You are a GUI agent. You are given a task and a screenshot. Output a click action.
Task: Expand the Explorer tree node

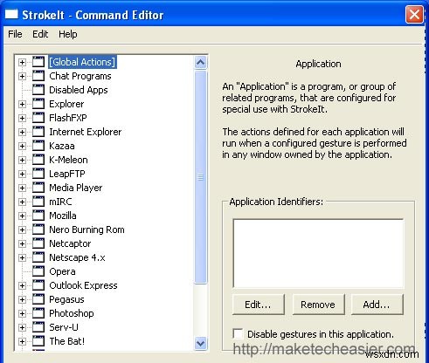[x=22, y=104]
